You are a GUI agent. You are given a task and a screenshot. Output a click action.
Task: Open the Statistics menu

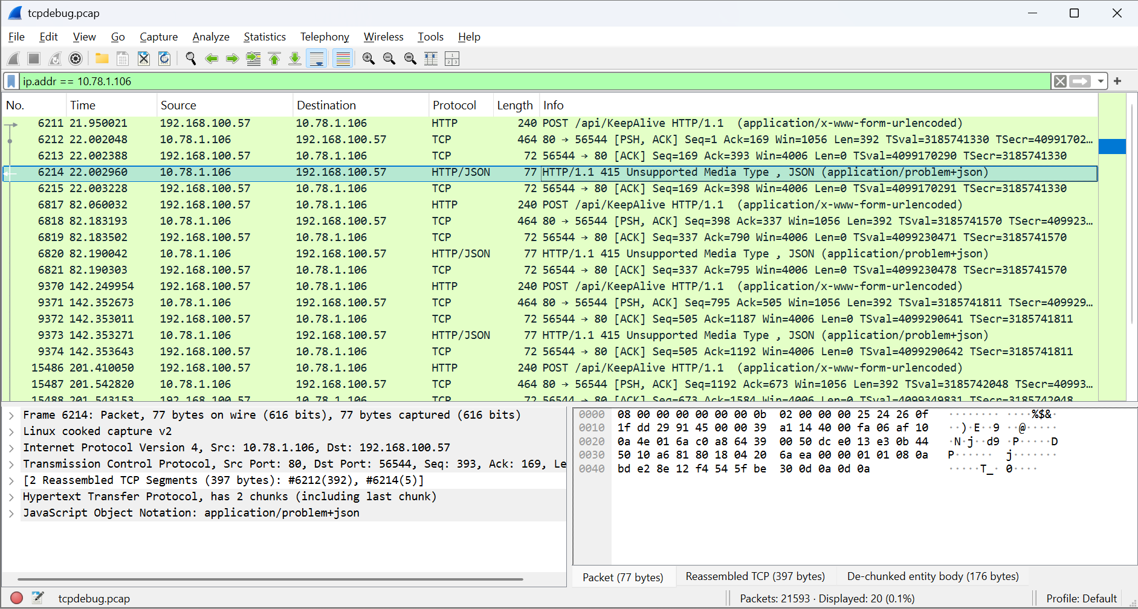click(x=264, y=37)
